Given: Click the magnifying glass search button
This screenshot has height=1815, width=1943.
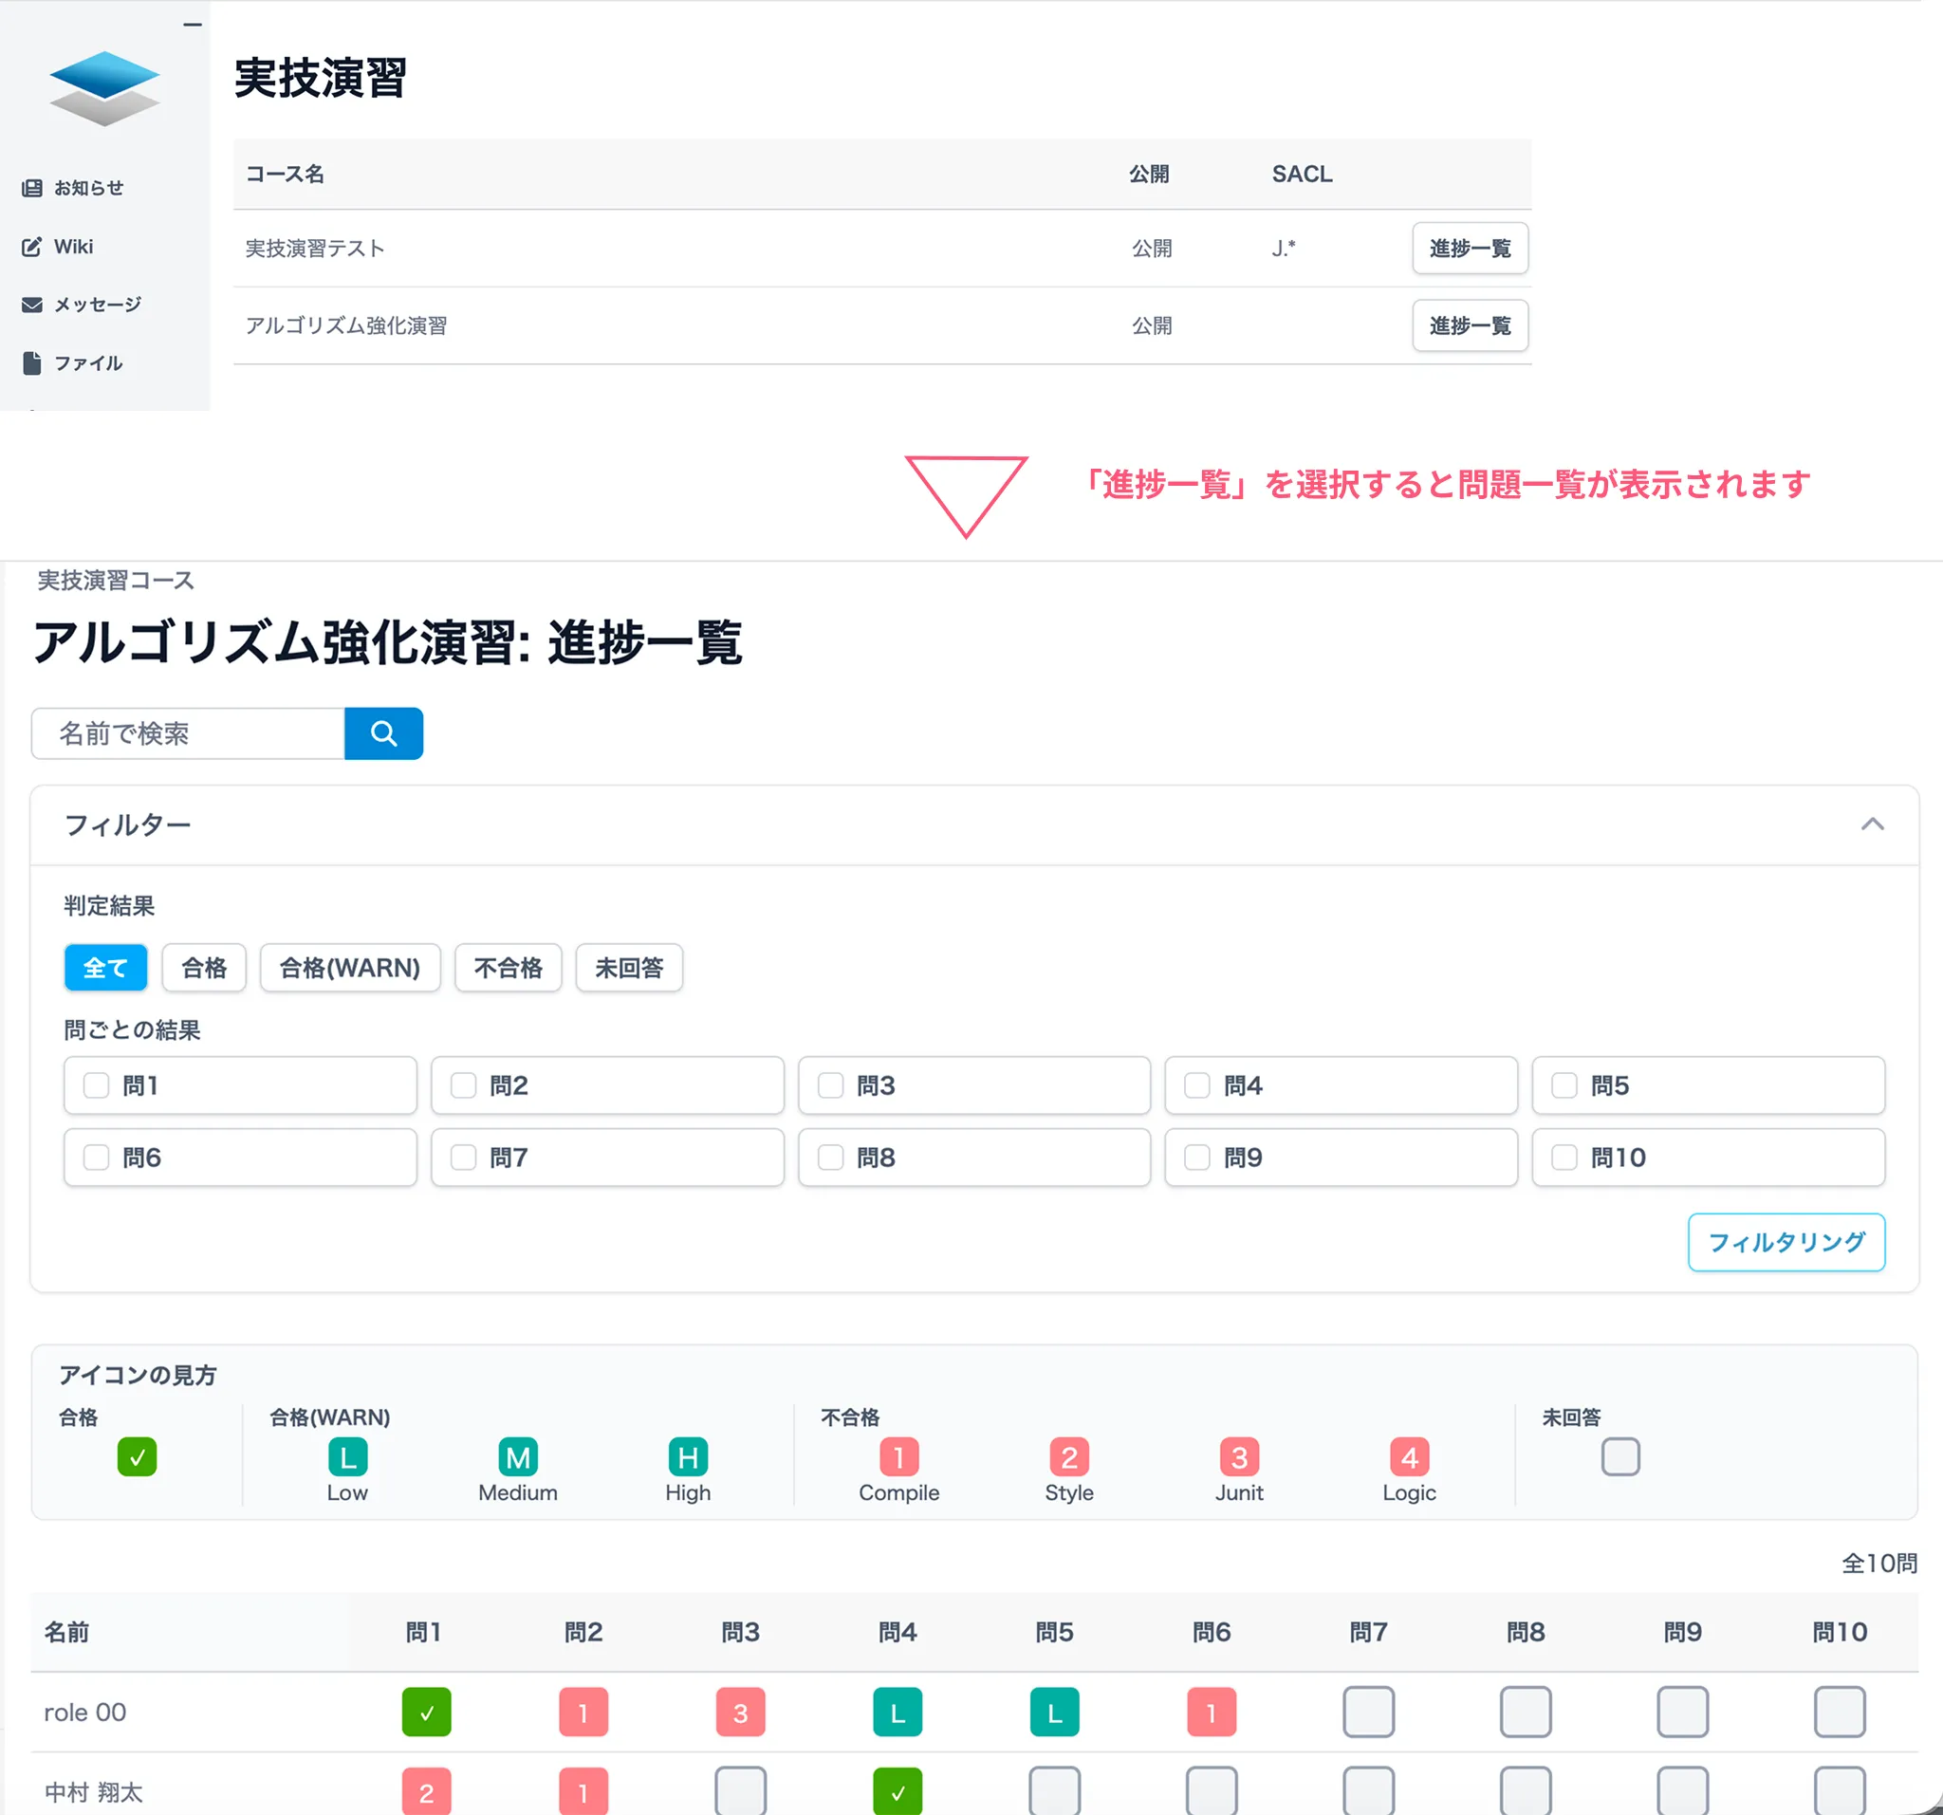Looking at the screenshot, I should click(x=383, y=733).
